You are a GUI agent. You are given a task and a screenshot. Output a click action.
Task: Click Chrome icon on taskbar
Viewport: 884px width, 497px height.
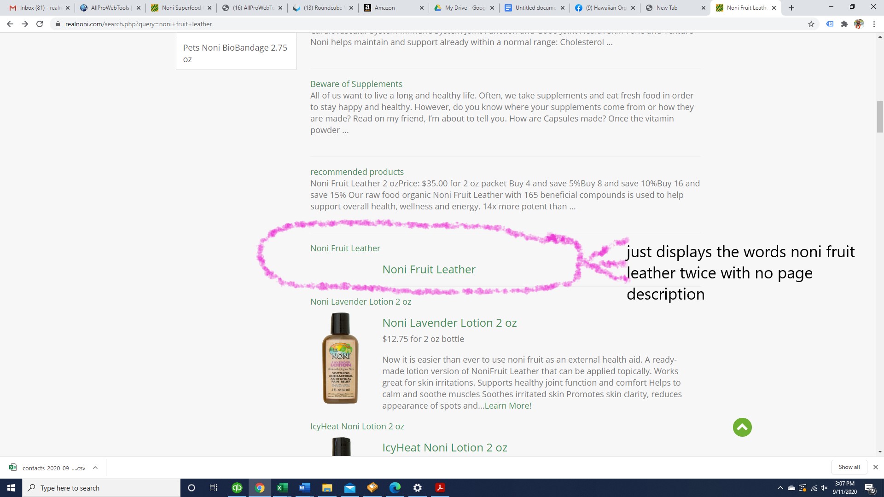260,488
